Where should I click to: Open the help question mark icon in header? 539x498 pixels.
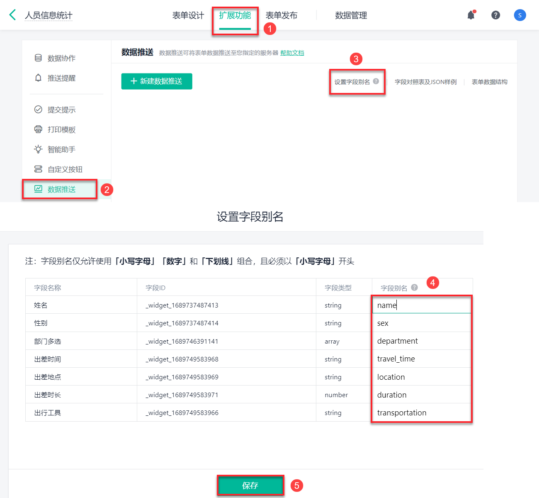point(495,15)
